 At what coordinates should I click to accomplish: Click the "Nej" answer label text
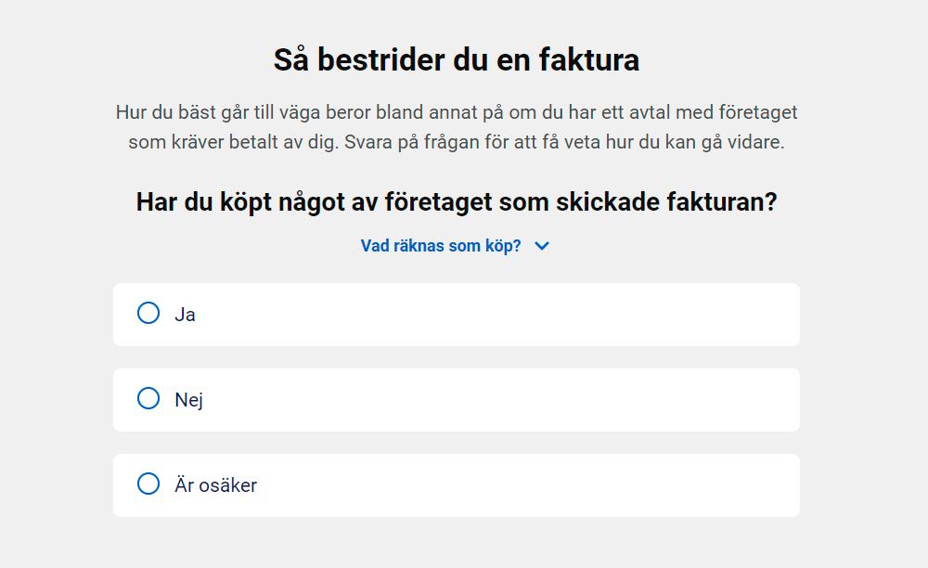click(x=188, y=400)
